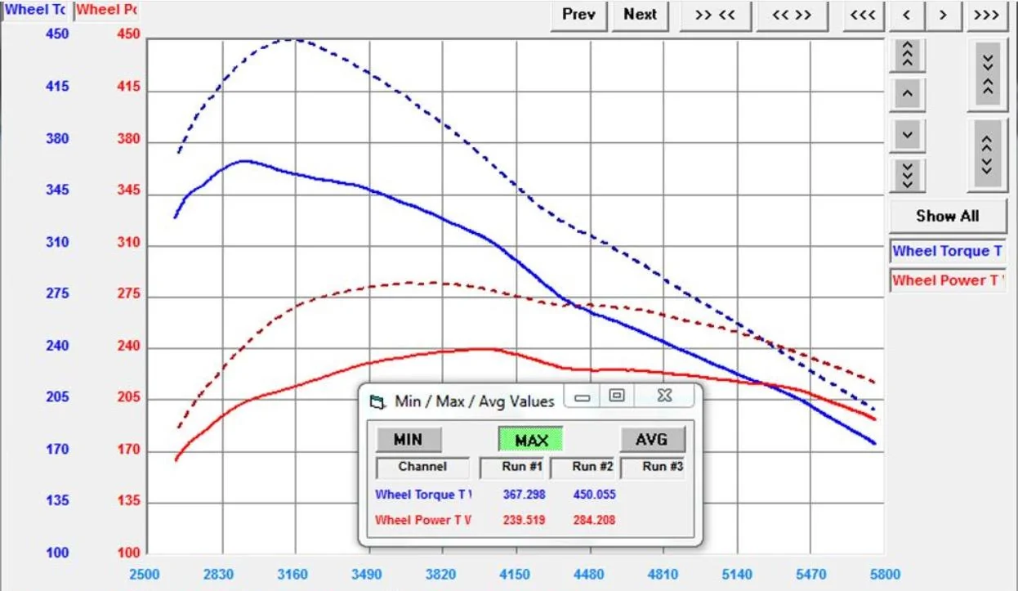Click the vertical compress button (chevrons pointing inward)
This screenshot has height=591, width=1018.
[x=987, y=75]
